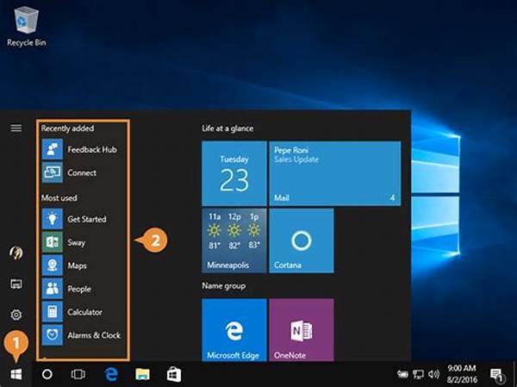517x387 pixels.
Task: Click the Name group header
Action: coord(223,285)
